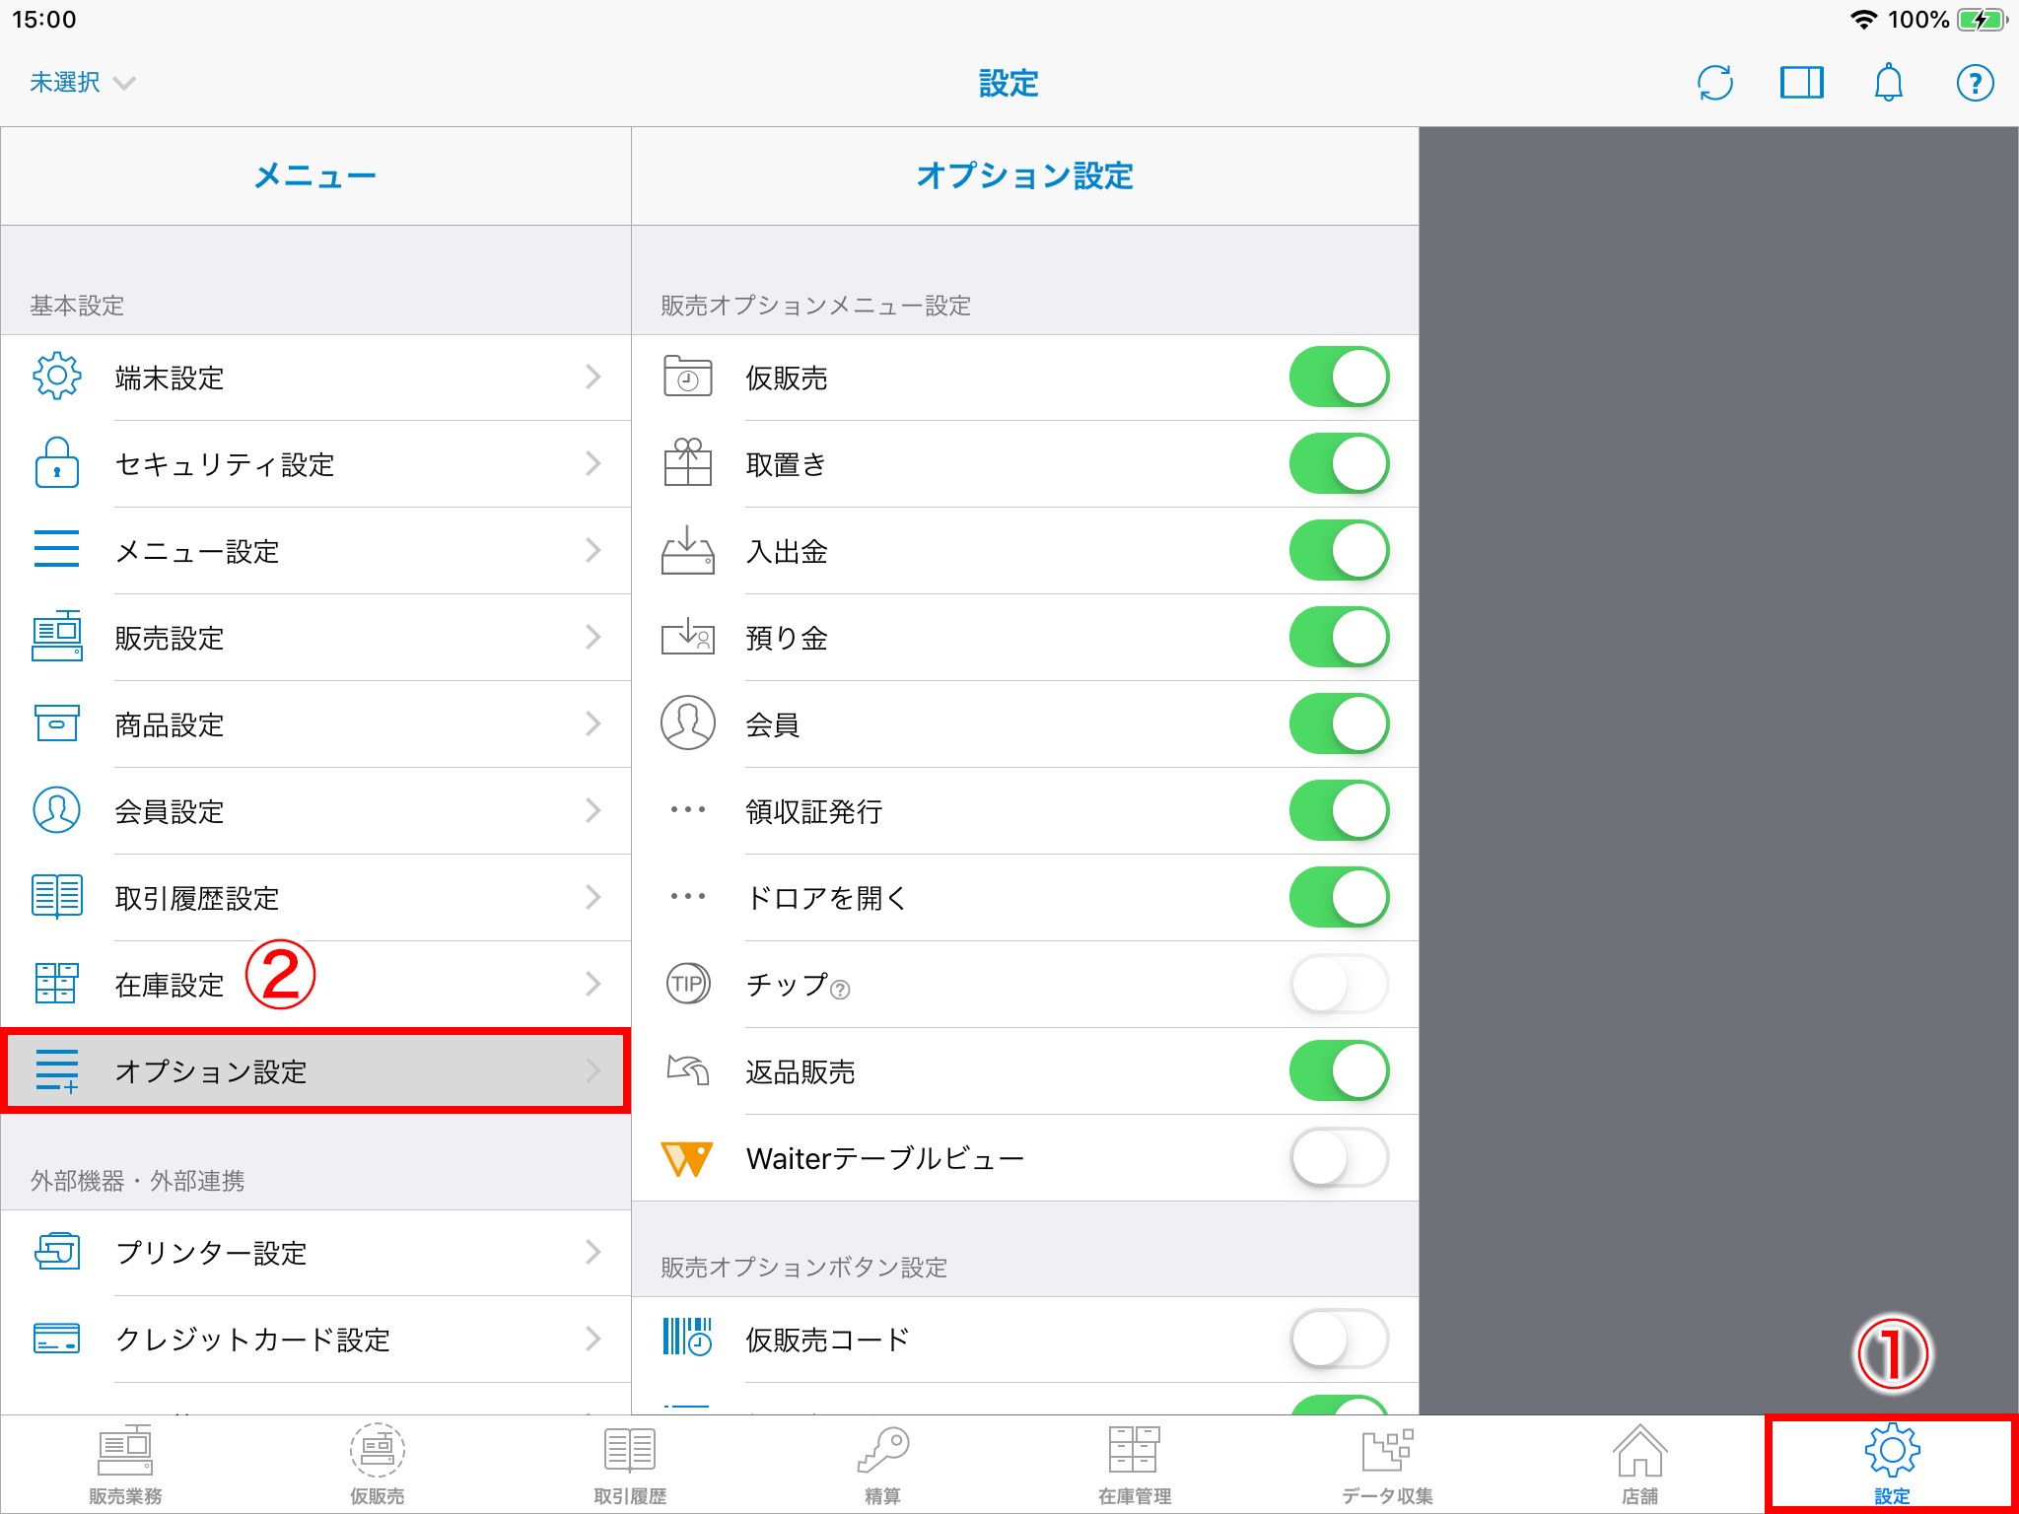2019x1514 pixels.
Task: Tap the sync refresh icon
Action: pyautogui.click(x=1715, y=83)
